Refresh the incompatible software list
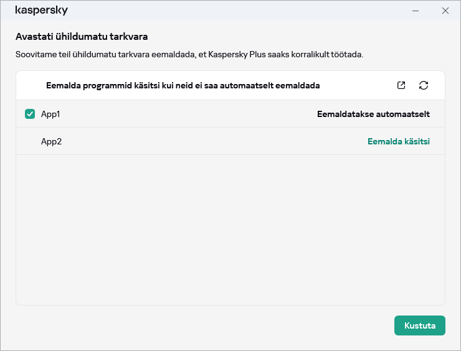Viewport: 461px width, 351px height. click(x=424, y=85)
